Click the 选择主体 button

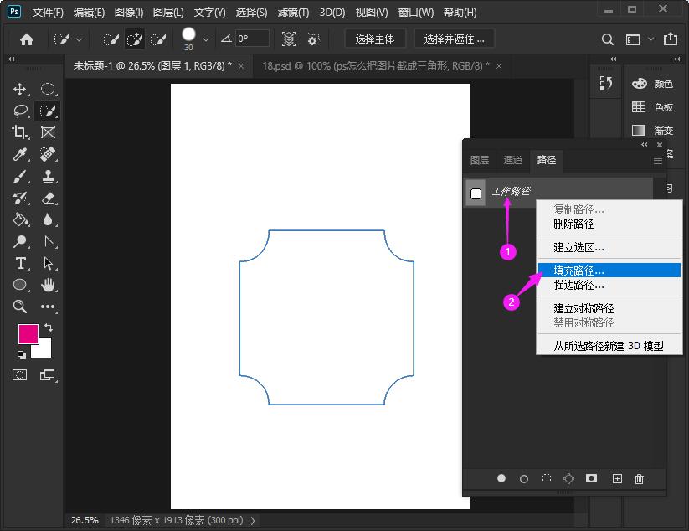pos(374,39)
